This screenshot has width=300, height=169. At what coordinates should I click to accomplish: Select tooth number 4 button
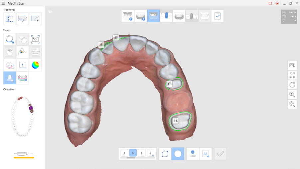[124, 153]
